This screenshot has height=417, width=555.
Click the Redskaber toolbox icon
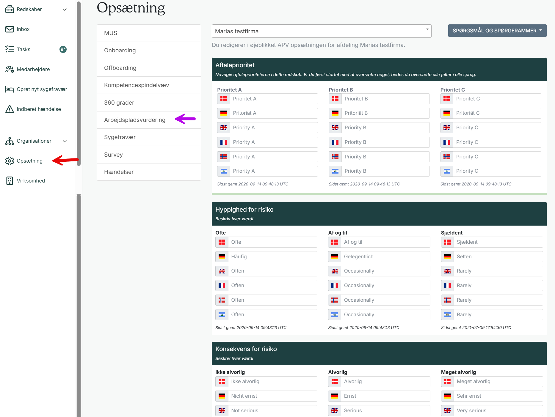(10, 9)
